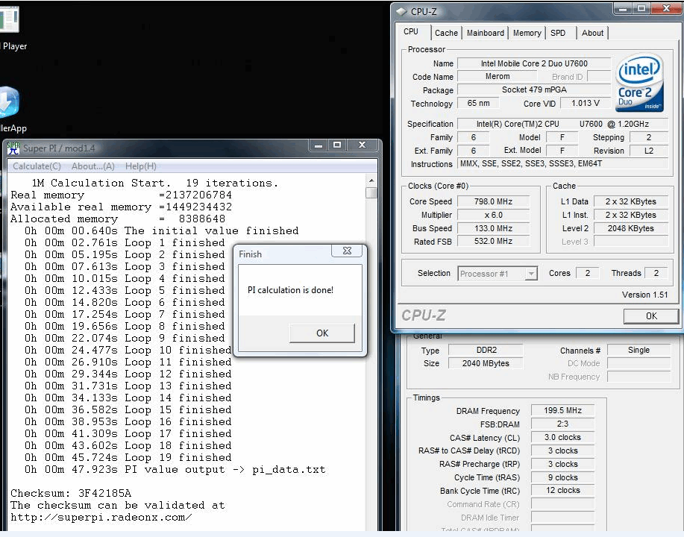Click the Version 1.51 text
The width and height of the screenshot is (684, 537).
point(644,295)
